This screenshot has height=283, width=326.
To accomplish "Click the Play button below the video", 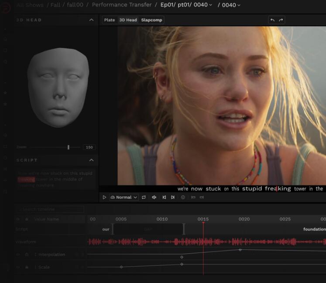I will click(104, 198).
